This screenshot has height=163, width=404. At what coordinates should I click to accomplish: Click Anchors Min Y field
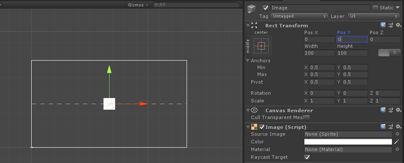(355, 67)
